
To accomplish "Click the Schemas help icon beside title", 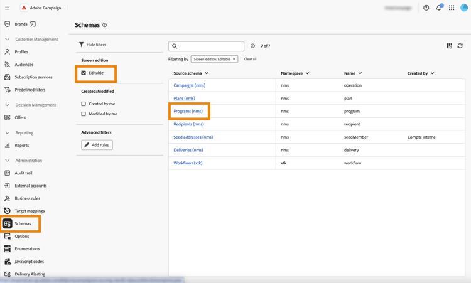I will tap(104, 25).
